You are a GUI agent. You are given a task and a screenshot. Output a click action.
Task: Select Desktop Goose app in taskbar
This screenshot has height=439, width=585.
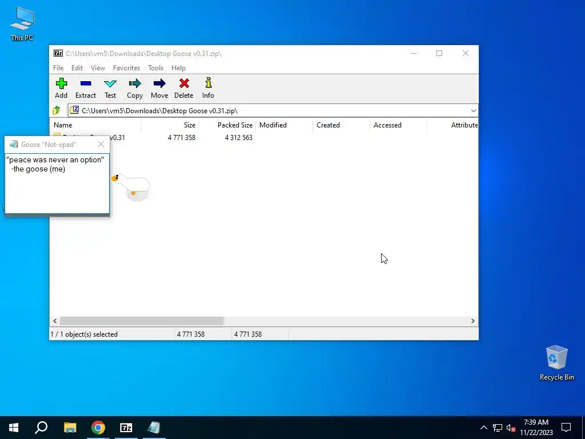154,428
